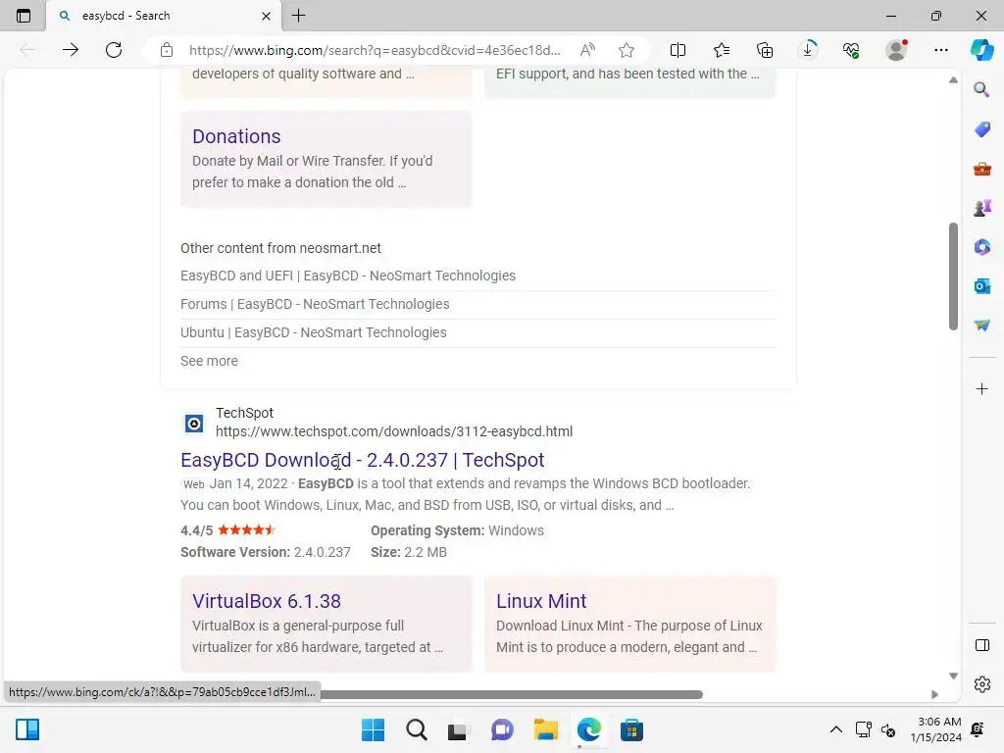1004x753 pixels.
Task: Open taskbar Search
Action: [416, 729]
